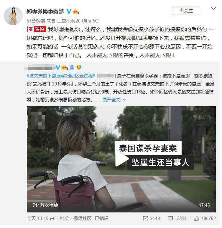
Task: Click the reposted author's blue V badge
Action: (58, 67)
